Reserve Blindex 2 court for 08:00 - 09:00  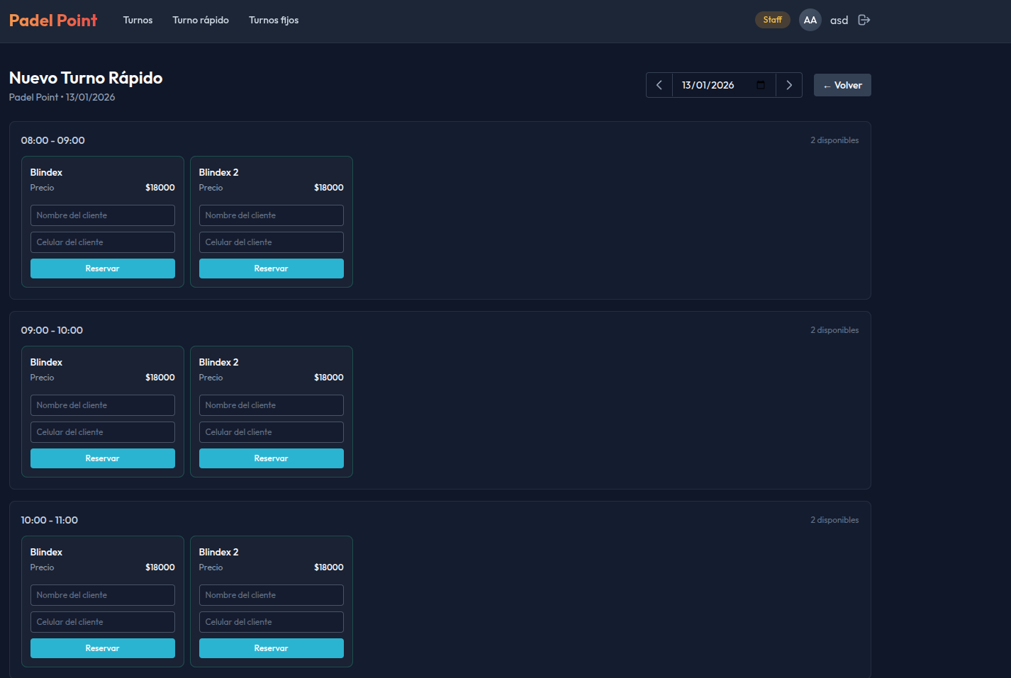point(272,269)
